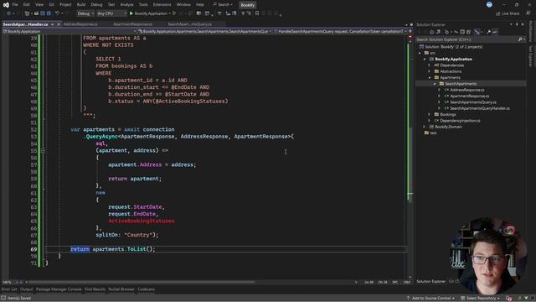Viewport: 536px width, 302px height.
Task: Click the feedback icon at top right
Action: tap(528, 13)
